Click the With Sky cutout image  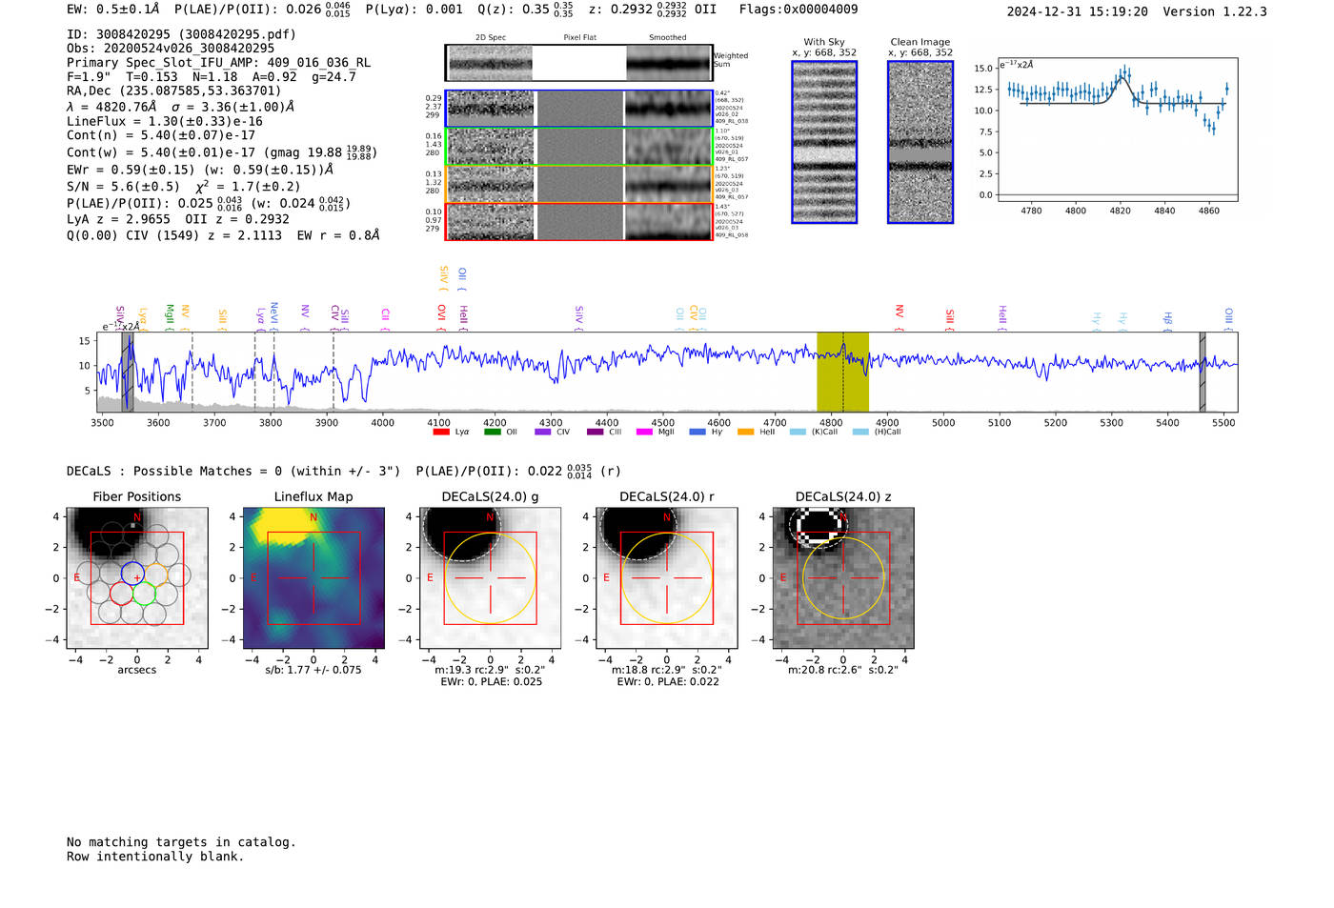[x=824, y=142]
